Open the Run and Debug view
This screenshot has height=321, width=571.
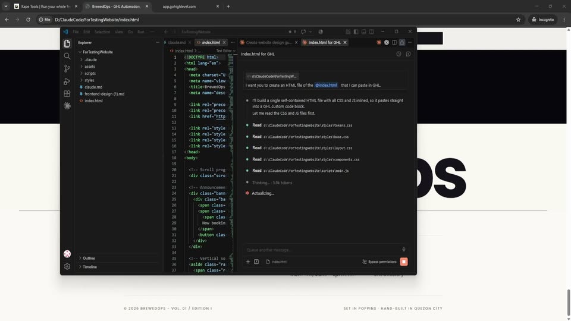pyautogui.click(x=67, y=81)
